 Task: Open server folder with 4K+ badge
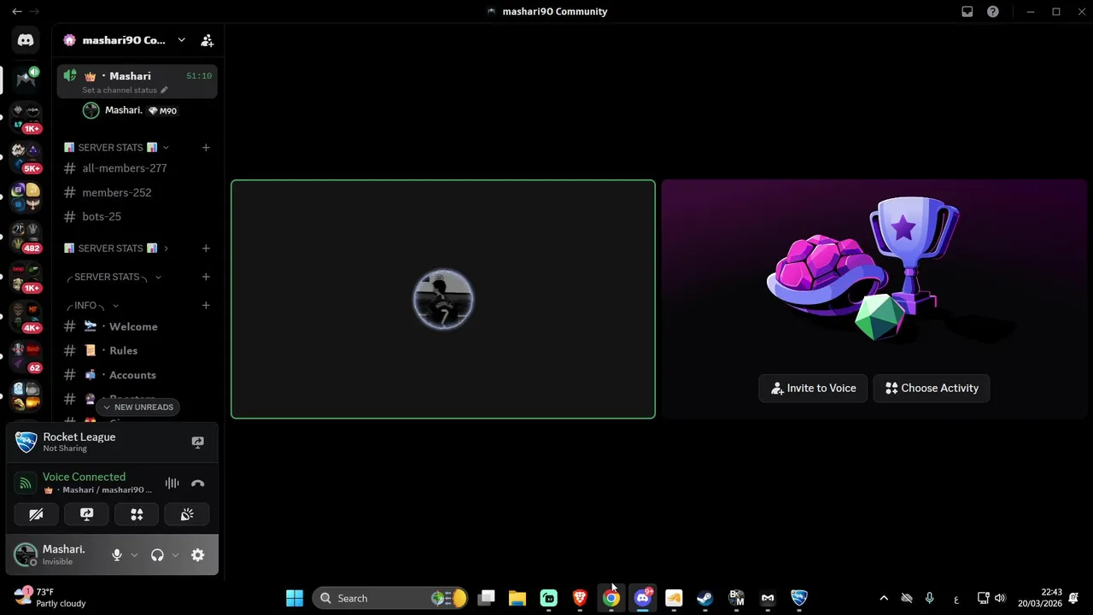click(26, 316)
